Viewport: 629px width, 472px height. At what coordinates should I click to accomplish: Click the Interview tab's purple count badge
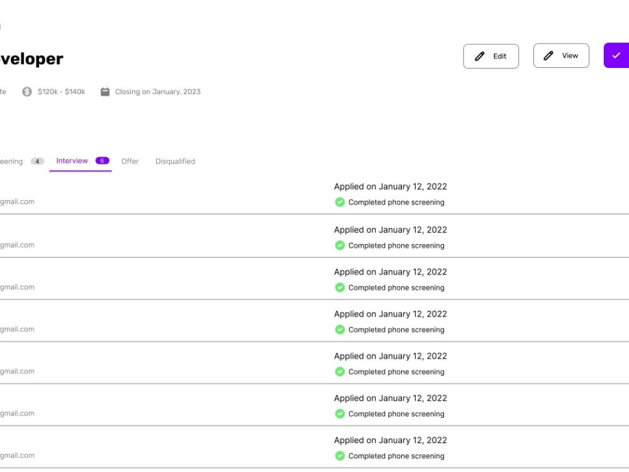(x=102, y=161)
